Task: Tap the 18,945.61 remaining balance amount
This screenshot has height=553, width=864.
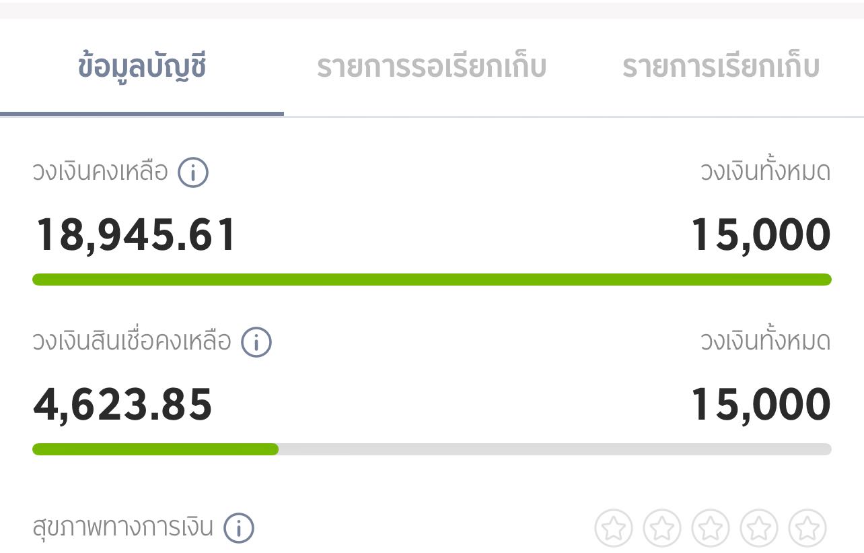Action: (136, 235)
